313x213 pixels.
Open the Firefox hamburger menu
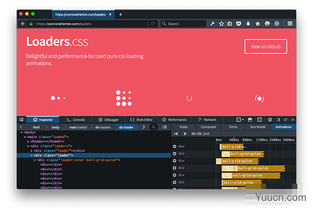point(290,23)
